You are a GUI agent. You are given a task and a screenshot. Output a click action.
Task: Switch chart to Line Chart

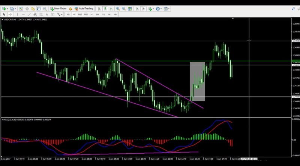click(x=111, y=9)
